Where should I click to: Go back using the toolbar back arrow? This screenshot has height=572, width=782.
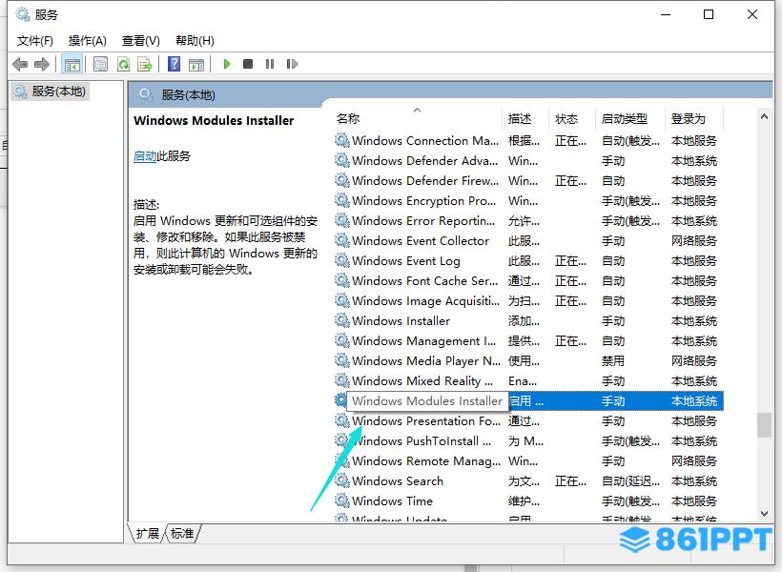click(20, 64)
